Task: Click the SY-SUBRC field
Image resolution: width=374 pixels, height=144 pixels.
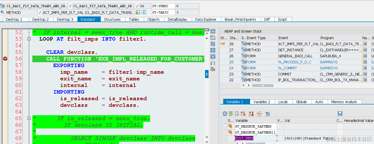Action: 163,6
